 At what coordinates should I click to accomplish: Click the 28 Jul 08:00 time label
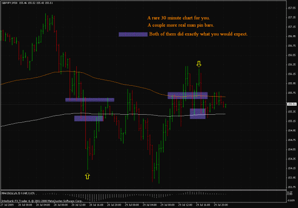click(x=61, y=205)
